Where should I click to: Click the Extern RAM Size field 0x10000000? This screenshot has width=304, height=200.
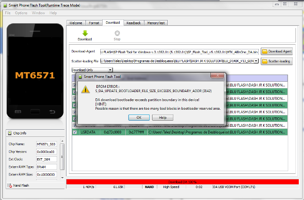(x=47, y=174)
